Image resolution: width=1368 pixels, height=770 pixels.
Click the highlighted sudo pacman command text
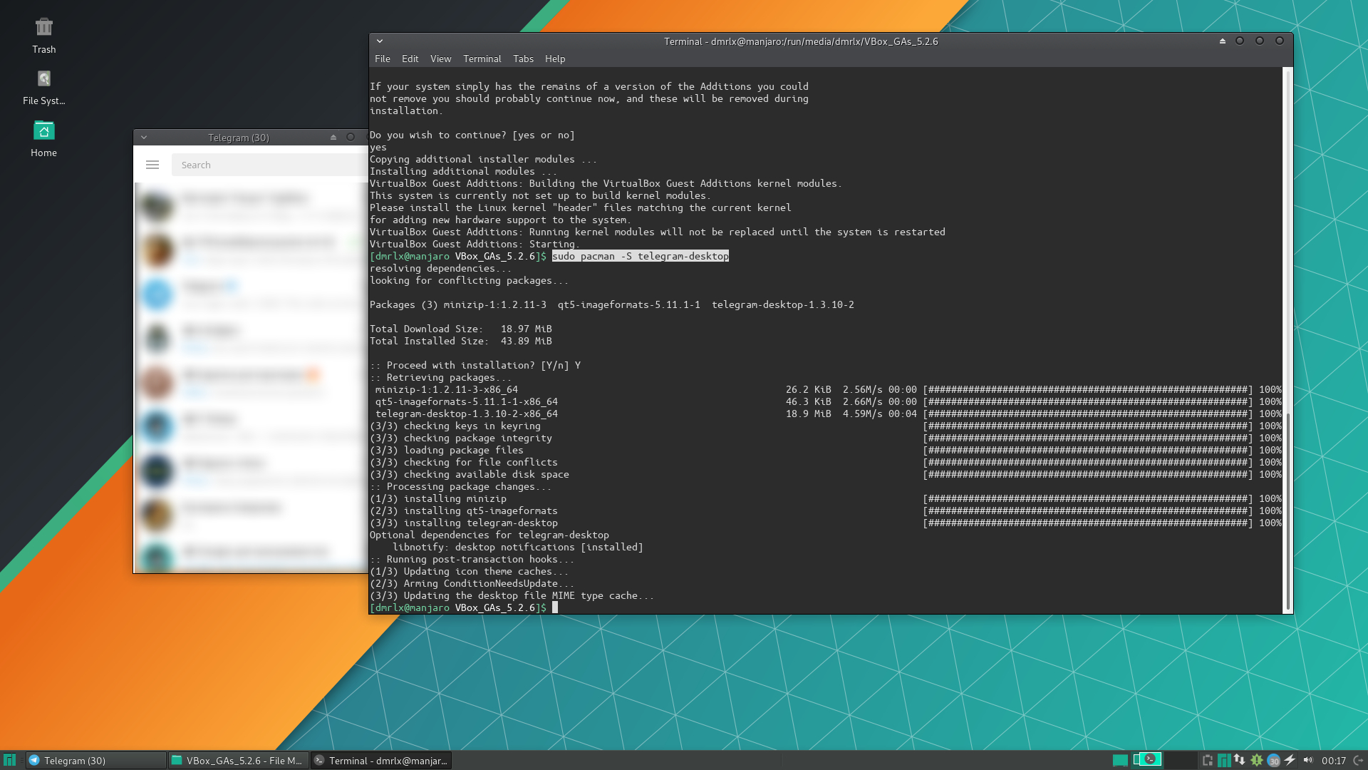point(640,256)
